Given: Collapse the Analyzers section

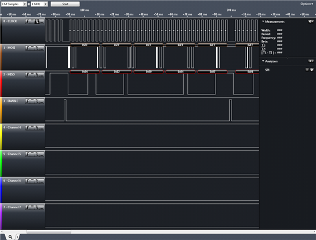Looking at the screenshot, I should click(x=263, y=61).
